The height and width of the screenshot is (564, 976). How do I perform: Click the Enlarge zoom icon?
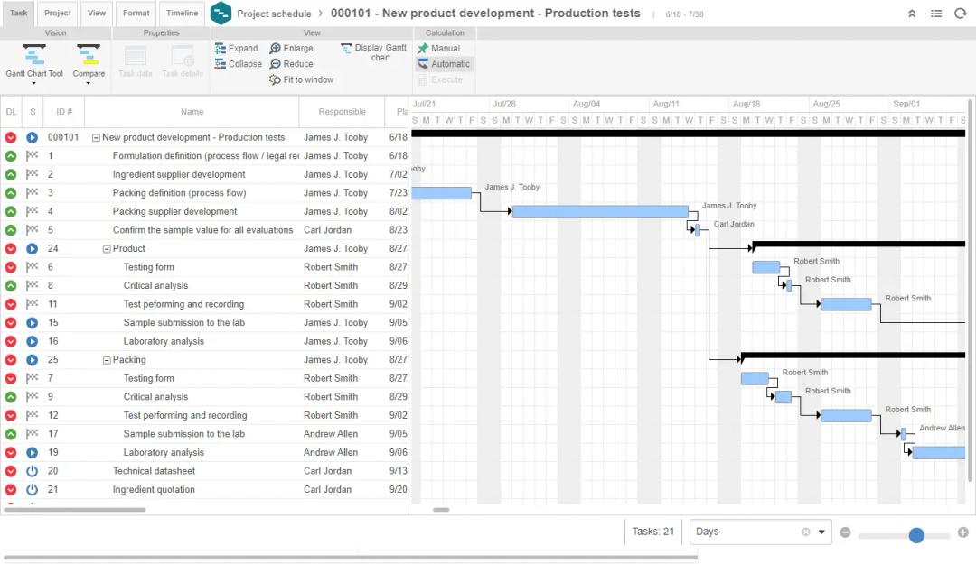pos(276,49)
